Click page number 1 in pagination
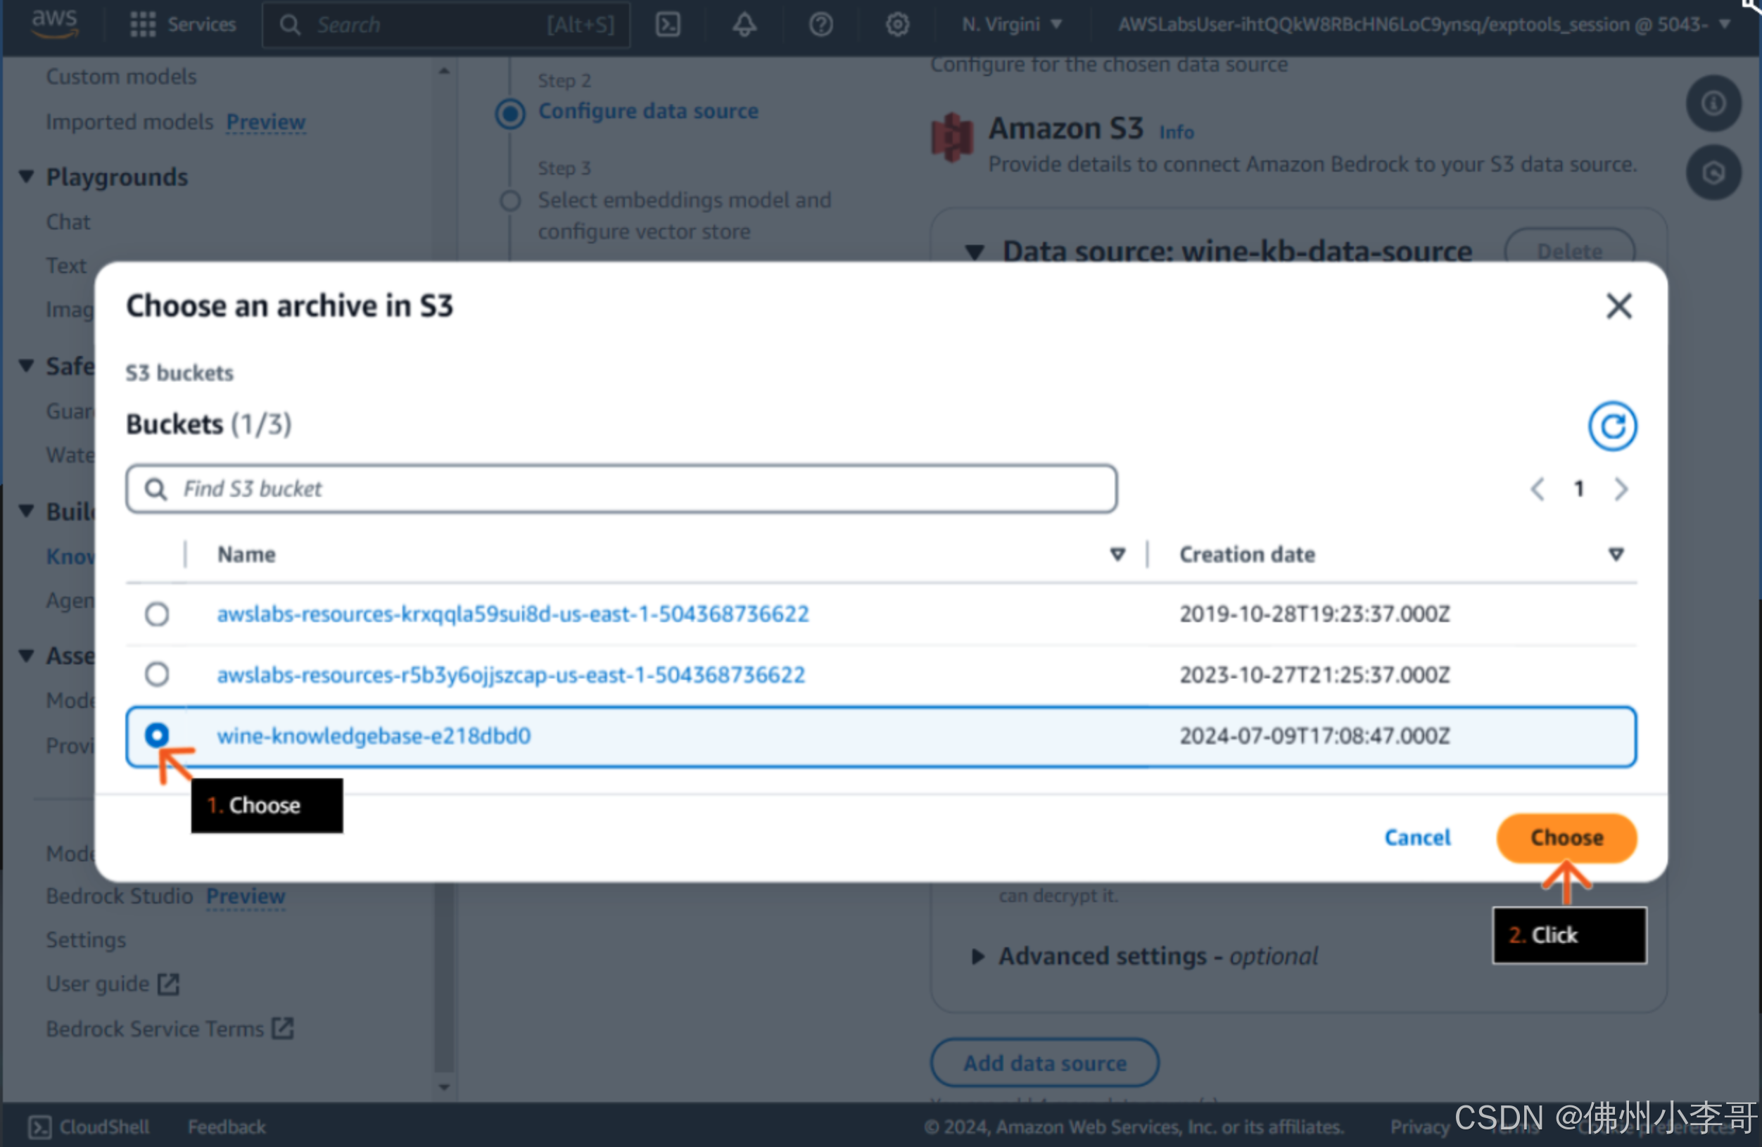 pos(1578,489)
